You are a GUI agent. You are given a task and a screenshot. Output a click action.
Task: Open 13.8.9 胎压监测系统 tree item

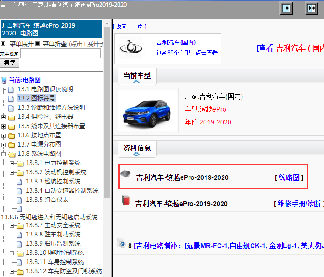click(53, 243)
